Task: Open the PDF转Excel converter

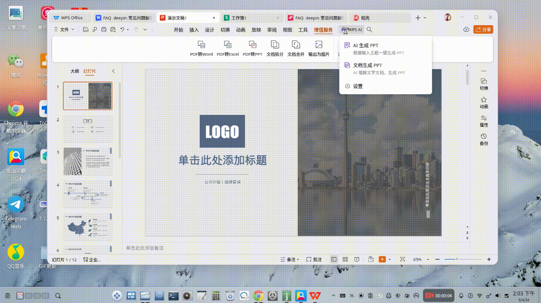Action: click(228, 48)
